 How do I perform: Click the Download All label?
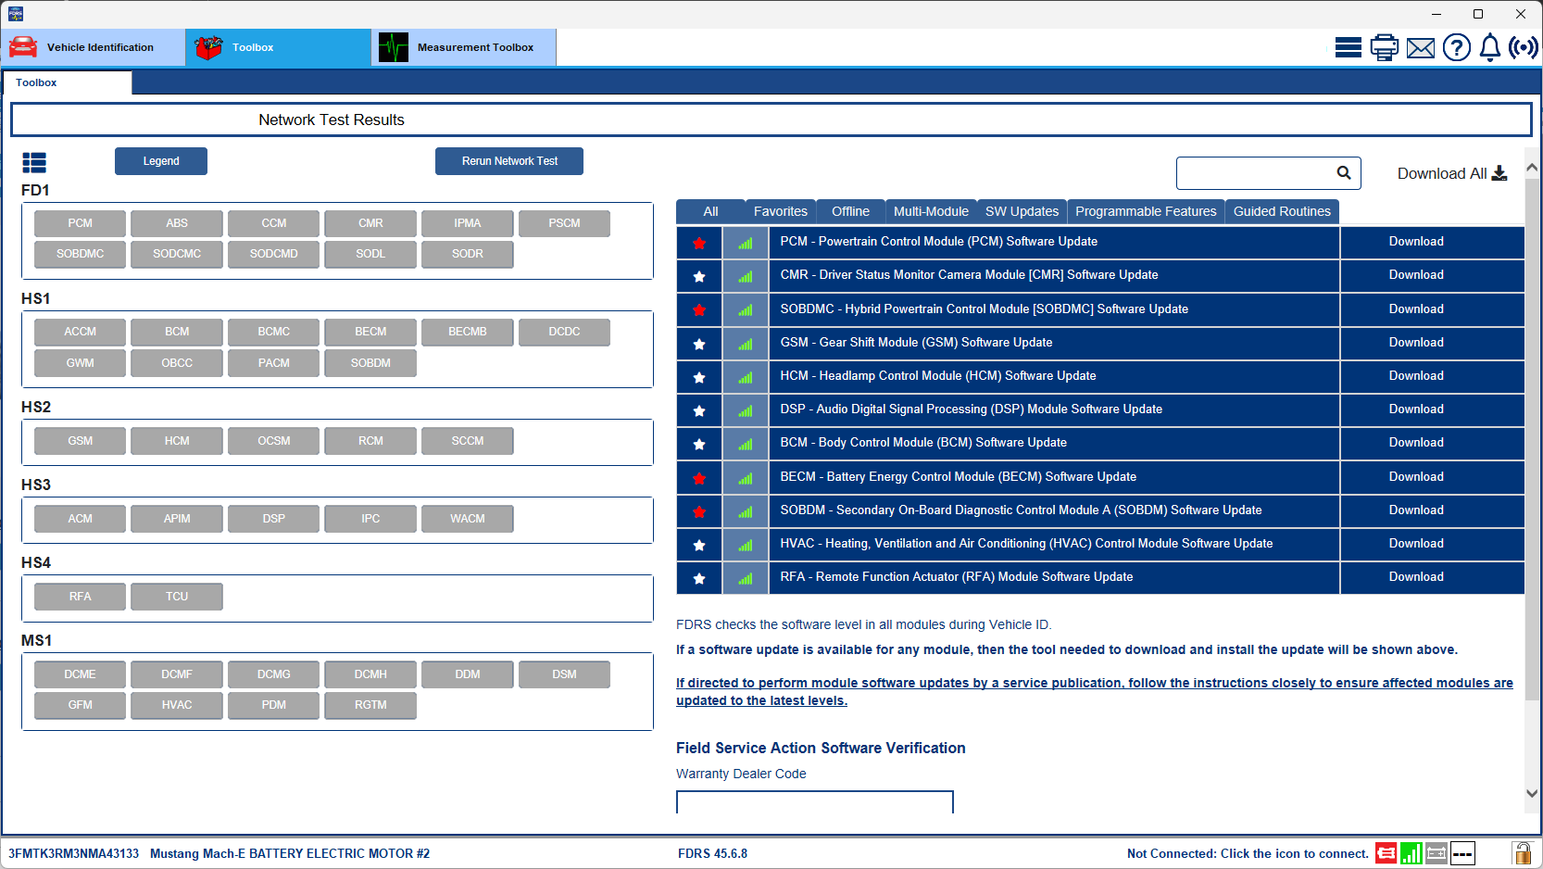click(1441, 173)
